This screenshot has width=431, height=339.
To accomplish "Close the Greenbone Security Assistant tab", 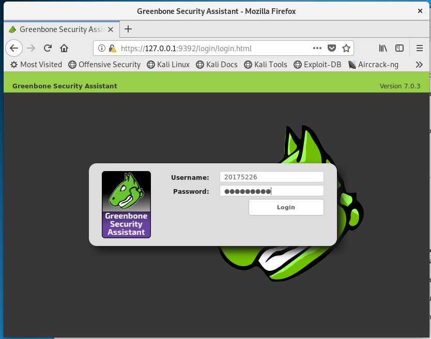I will coord(111,29).
